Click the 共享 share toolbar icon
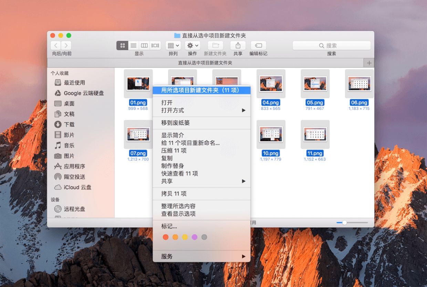 click(x=238, y=45)
